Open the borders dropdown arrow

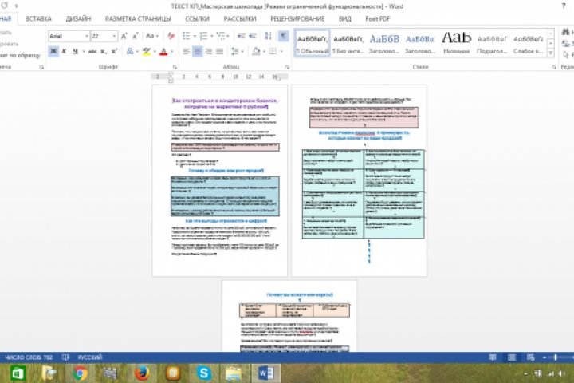[281, 51]
